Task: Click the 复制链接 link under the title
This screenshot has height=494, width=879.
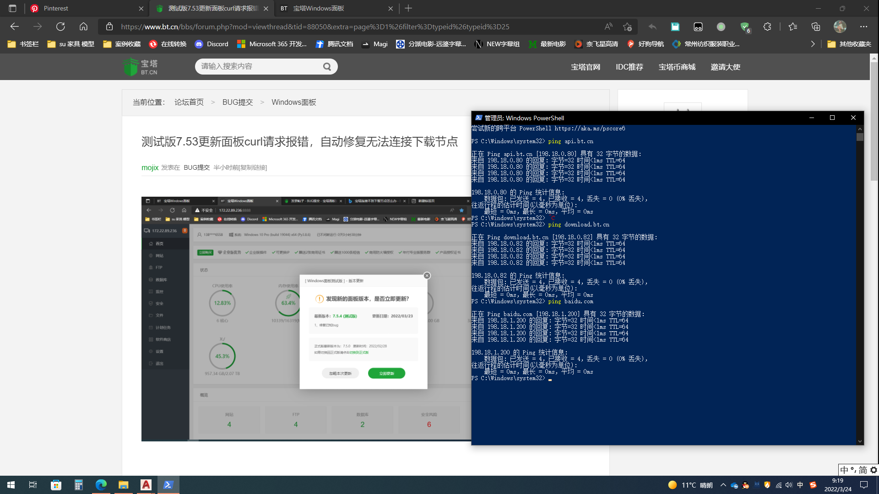Action: click(253, 167)
